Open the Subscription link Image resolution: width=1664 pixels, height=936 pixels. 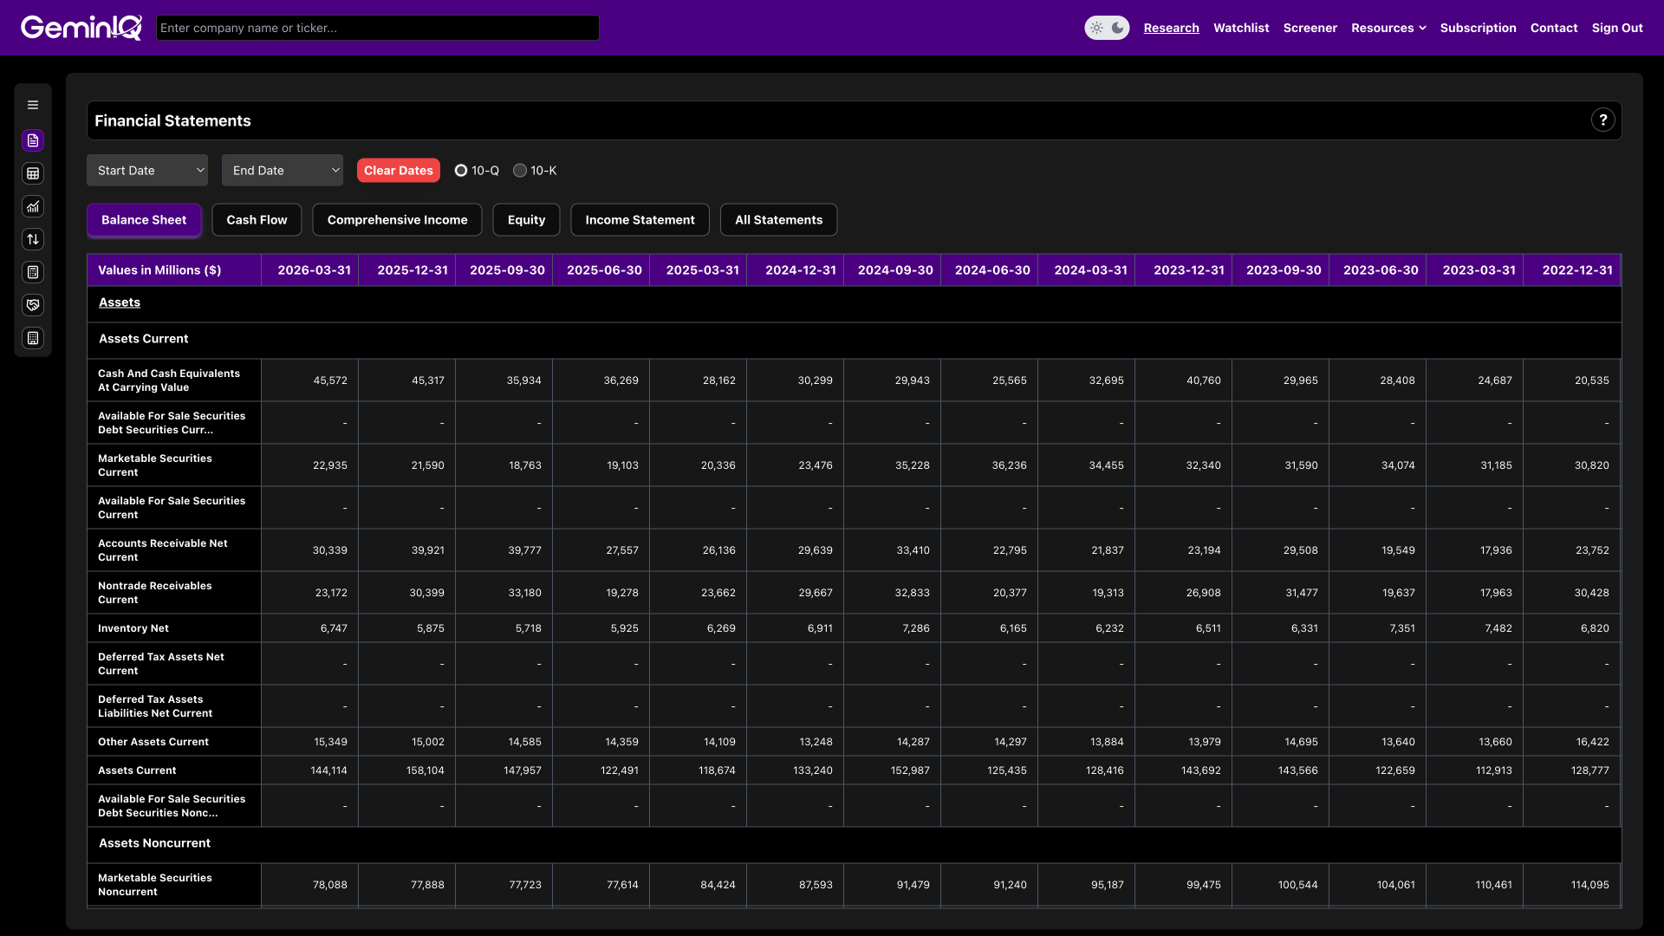(x=1478, y=28)
